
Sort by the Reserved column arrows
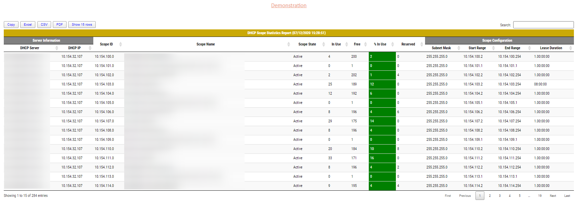pyautogui.click(x=422, y=44)
